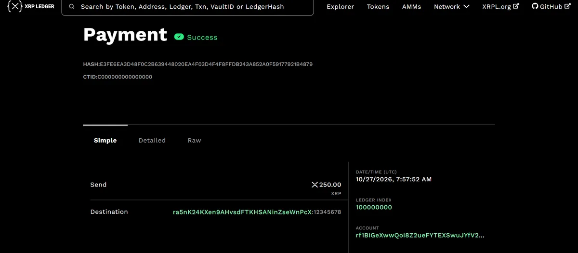Select the Simple tab

click(105, 140)
